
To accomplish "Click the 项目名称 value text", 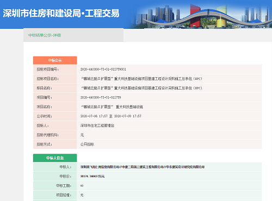I will pyautogui.click(x=112, y=107).
